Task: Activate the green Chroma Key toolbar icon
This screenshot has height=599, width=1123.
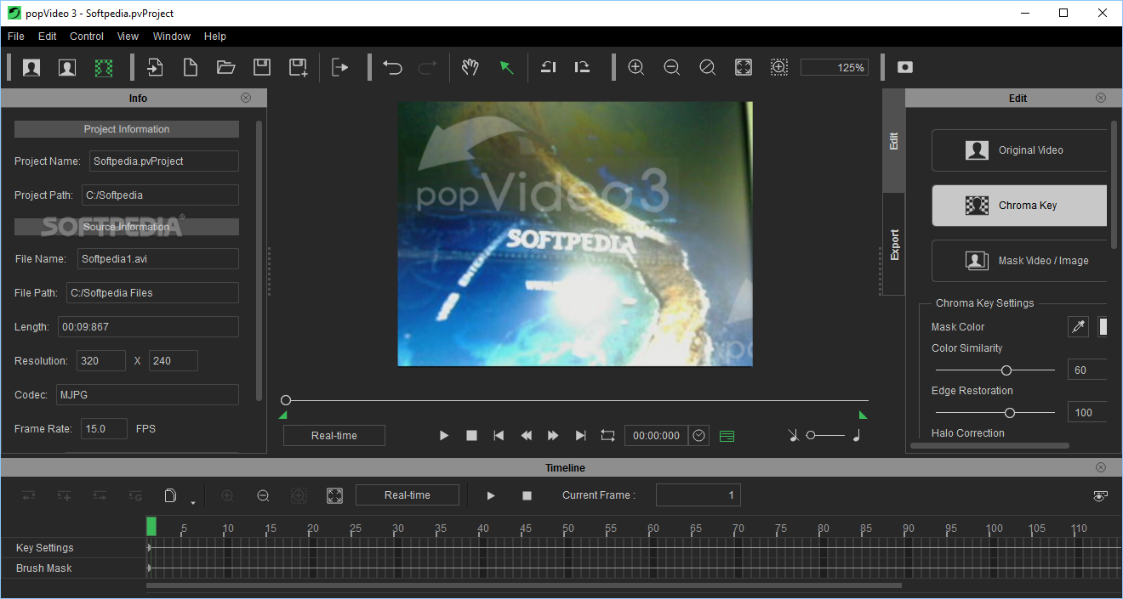Action: 104,67
